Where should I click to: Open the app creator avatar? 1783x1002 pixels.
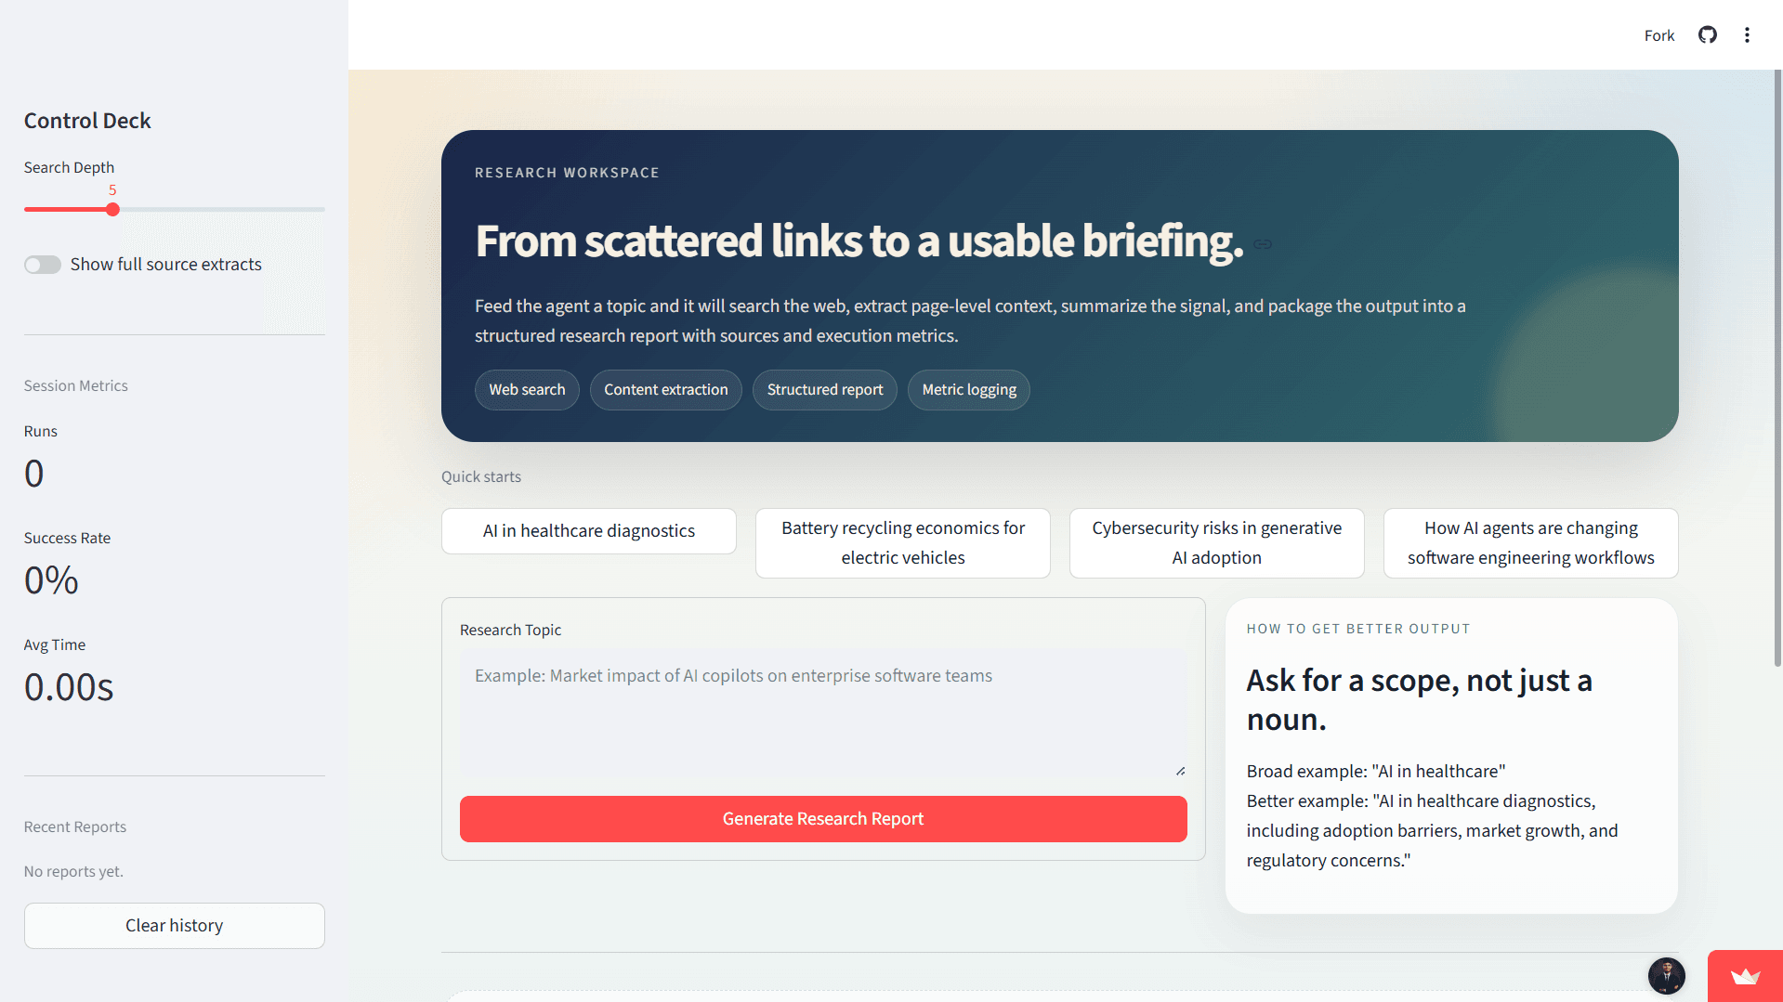click(x=1666, y=975)
